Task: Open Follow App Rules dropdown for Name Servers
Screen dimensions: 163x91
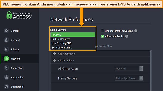Action: pyautogui.click(x=129, y=78)
